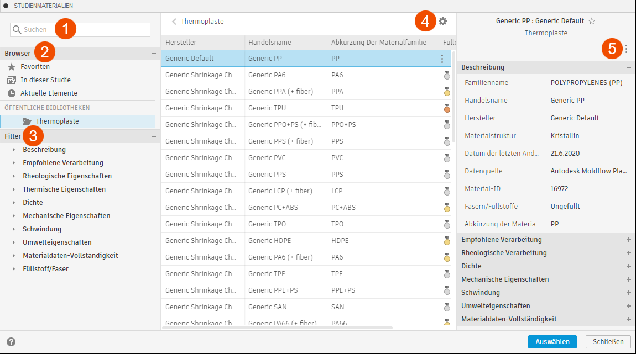The image size is (636, 354).
Task: Click the help question mark icon
Action: [11, 342]
